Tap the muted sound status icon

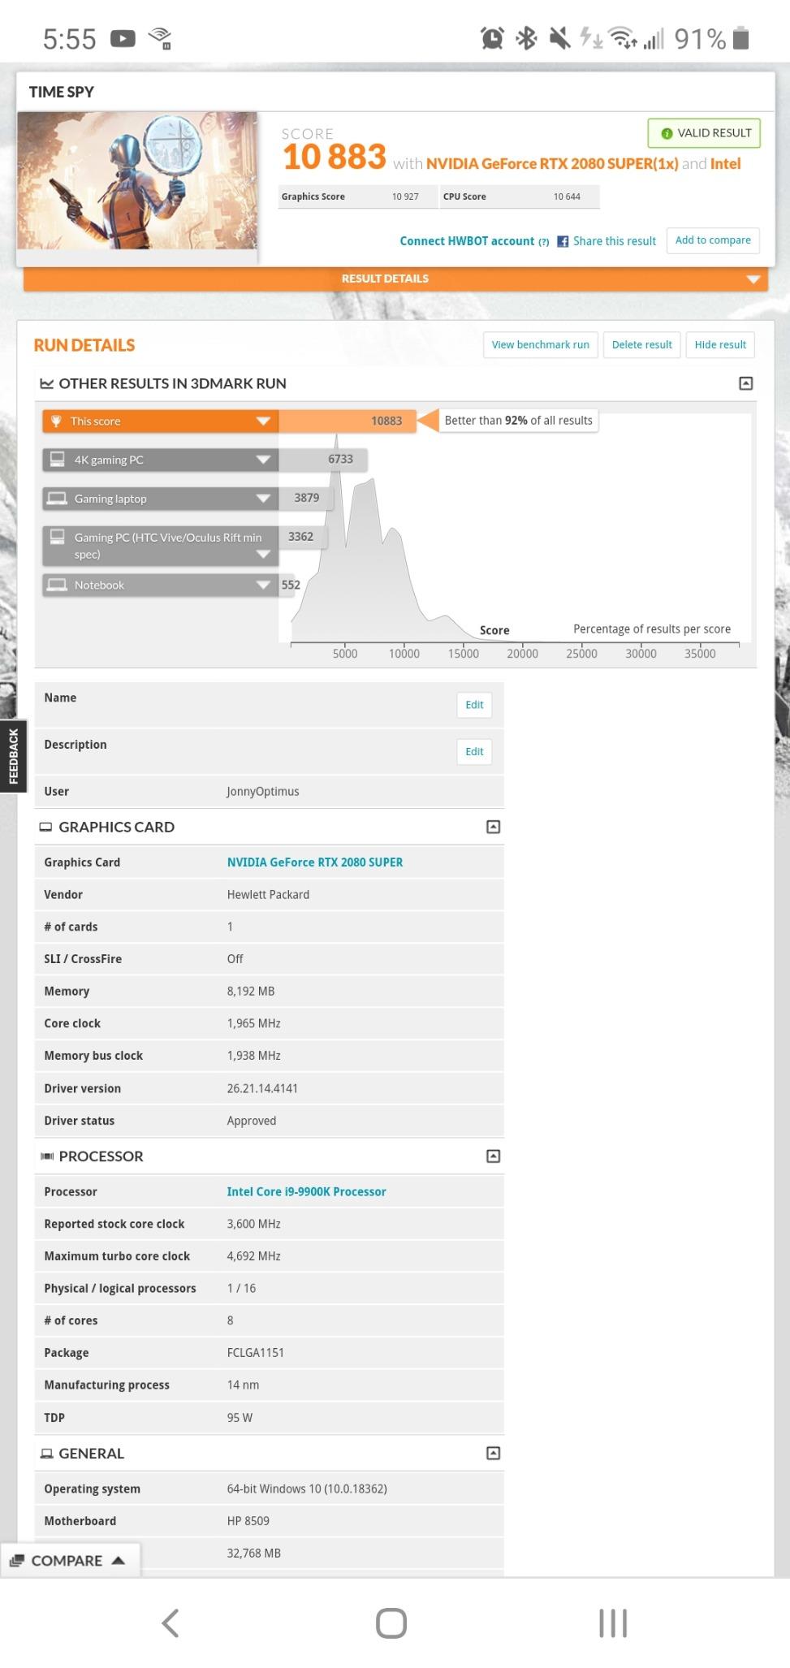559,37
